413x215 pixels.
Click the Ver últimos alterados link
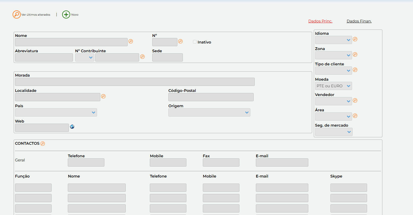tap(36, 15)
